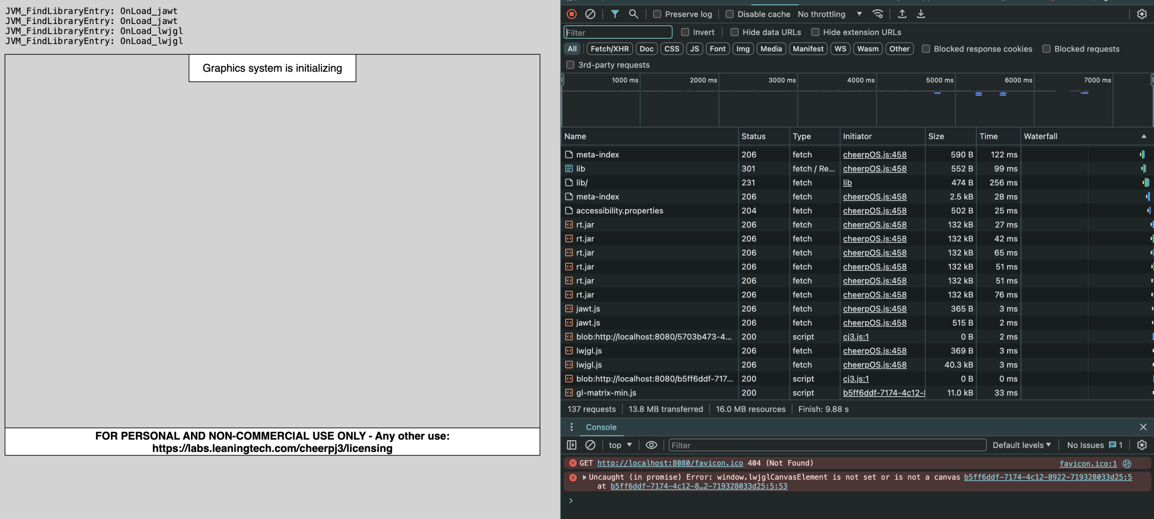Stop recording network log
The width and height of the screenshot is (1154, 519).
pyautogui.click(x=572, y=14)
